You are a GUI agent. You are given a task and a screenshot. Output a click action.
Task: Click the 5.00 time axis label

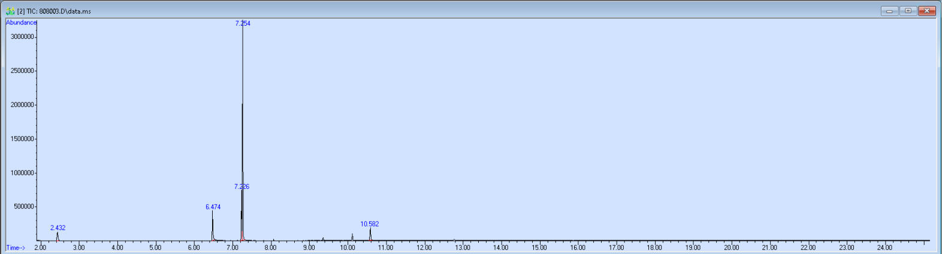(155, 247)
